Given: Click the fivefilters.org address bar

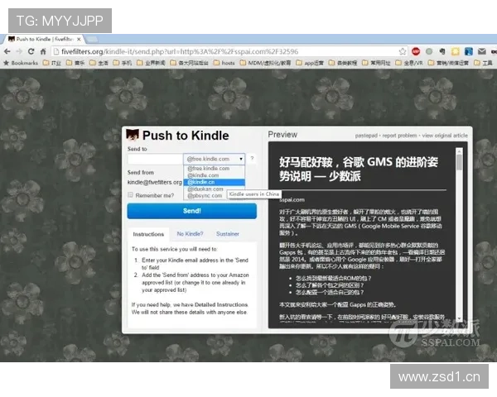Looking at the screenshot, I should point(229,51).
